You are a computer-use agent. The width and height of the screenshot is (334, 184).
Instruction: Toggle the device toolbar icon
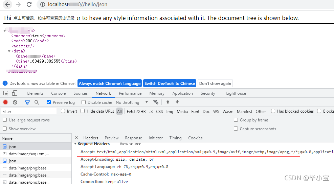(15, 93)
